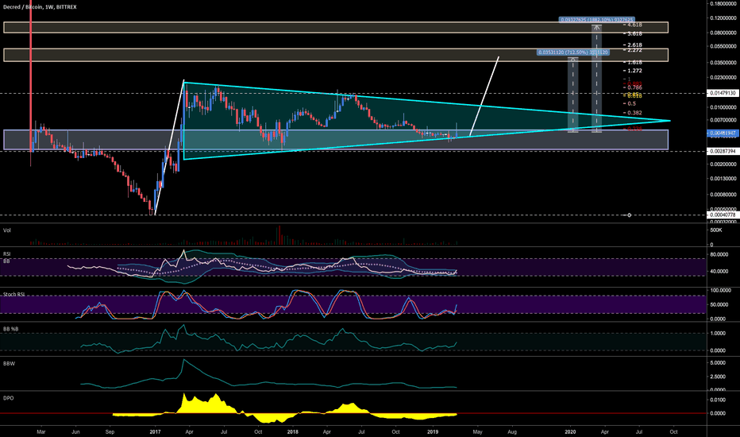Click the 2019 label on time axis
The width and height of the screenshot is (740, 437).
coord(433,431)
